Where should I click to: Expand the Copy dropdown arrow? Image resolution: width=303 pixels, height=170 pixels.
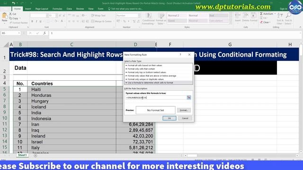tap(20, 18)
